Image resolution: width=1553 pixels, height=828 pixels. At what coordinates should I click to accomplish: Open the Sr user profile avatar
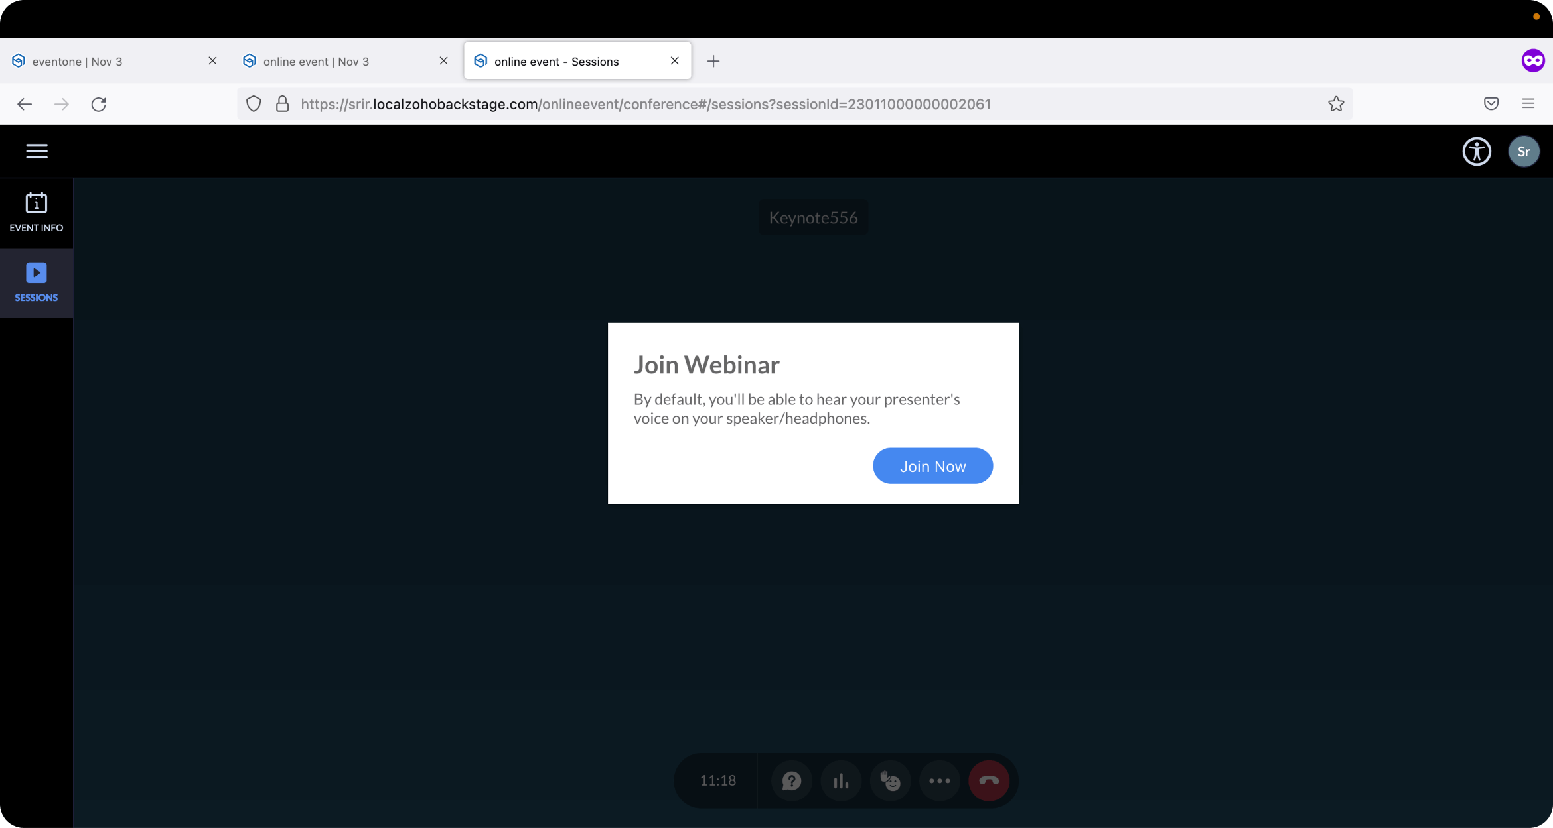(1524, 151)
